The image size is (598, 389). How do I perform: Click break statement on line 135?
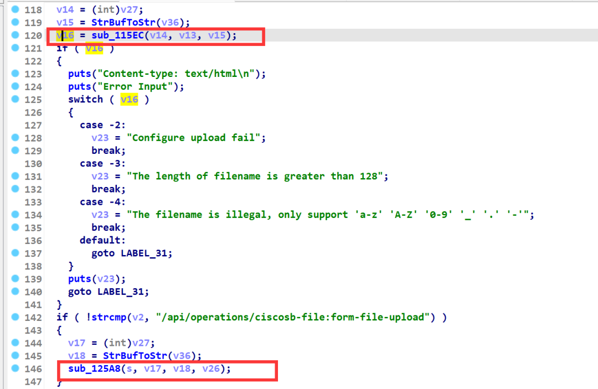[109, 227]
